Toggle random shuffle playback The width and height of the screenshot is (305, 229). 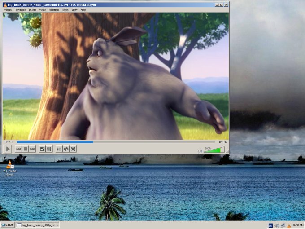point(73,149)
